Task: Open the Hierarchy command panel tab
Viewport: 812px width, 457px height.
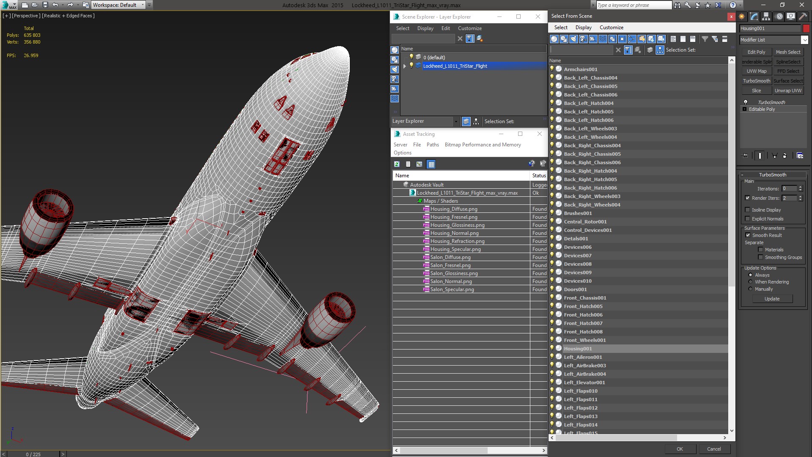Action: (766, 17)
